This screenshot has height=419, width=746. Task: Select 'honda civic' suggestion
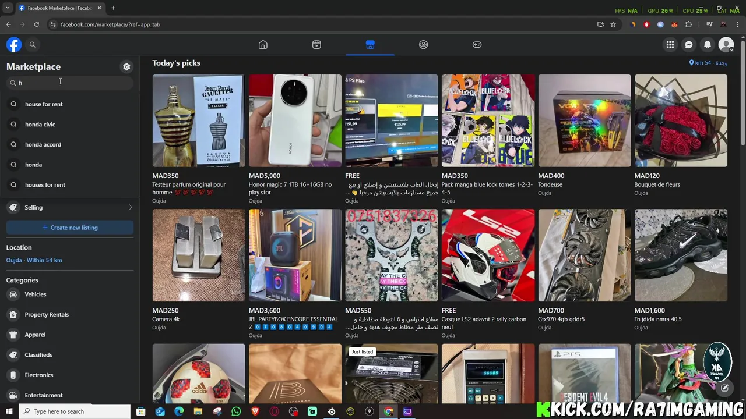[70, 125]
